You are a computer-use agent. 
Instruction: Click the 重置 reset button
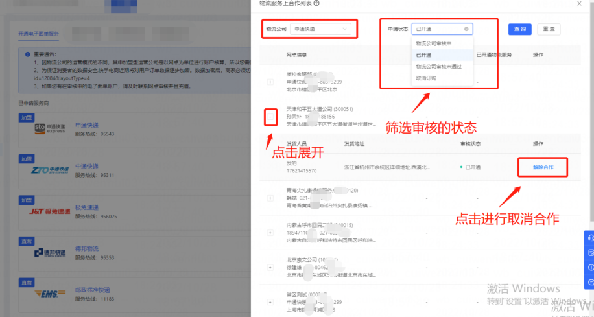coord(549,29)
